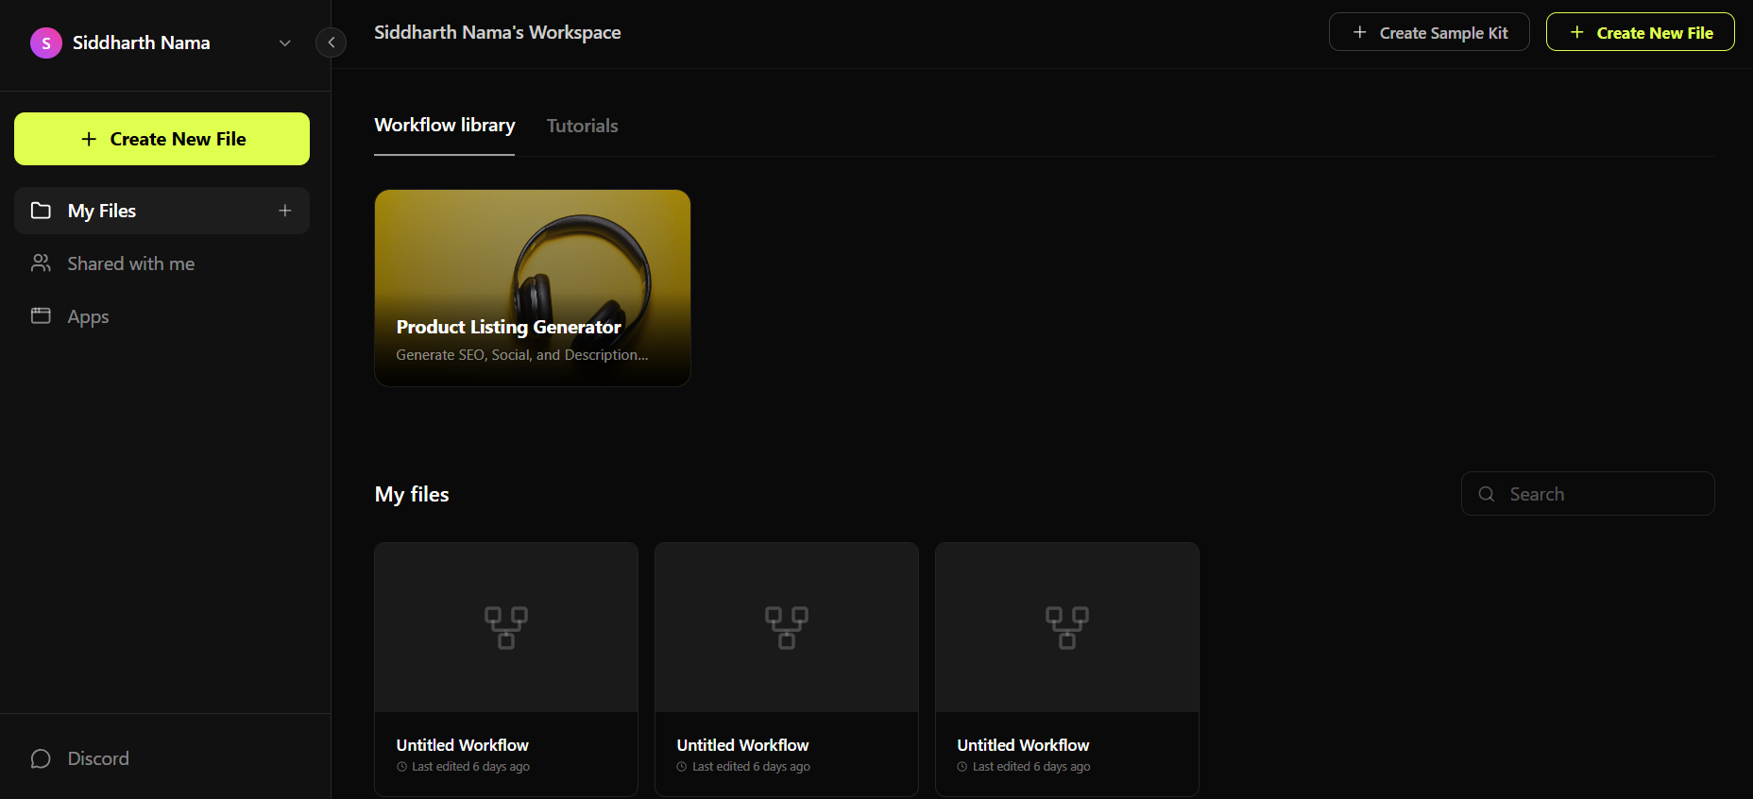Switch to the Tutorials tab
The height and width of the screenshot is (799, 1753).
click(x=582, y=126)
